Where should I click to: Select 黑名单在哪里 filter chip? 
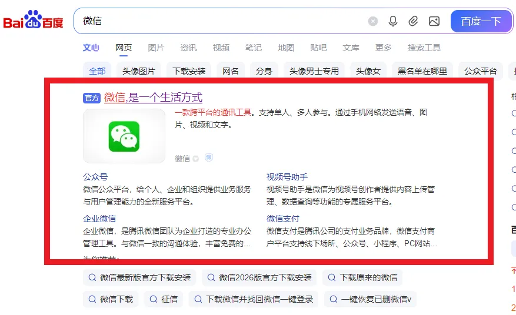tap(422, 71)
